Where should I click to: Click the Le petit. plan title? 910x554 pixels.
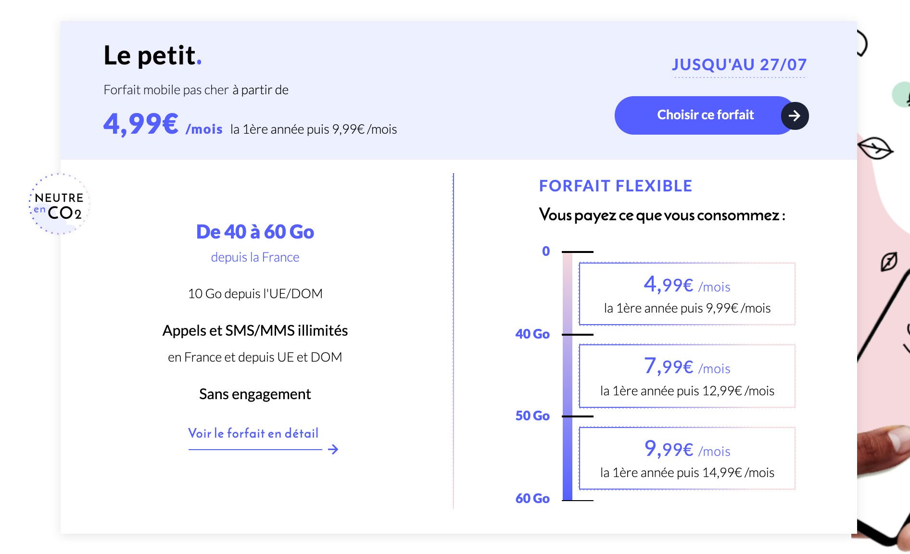point(152,55)
